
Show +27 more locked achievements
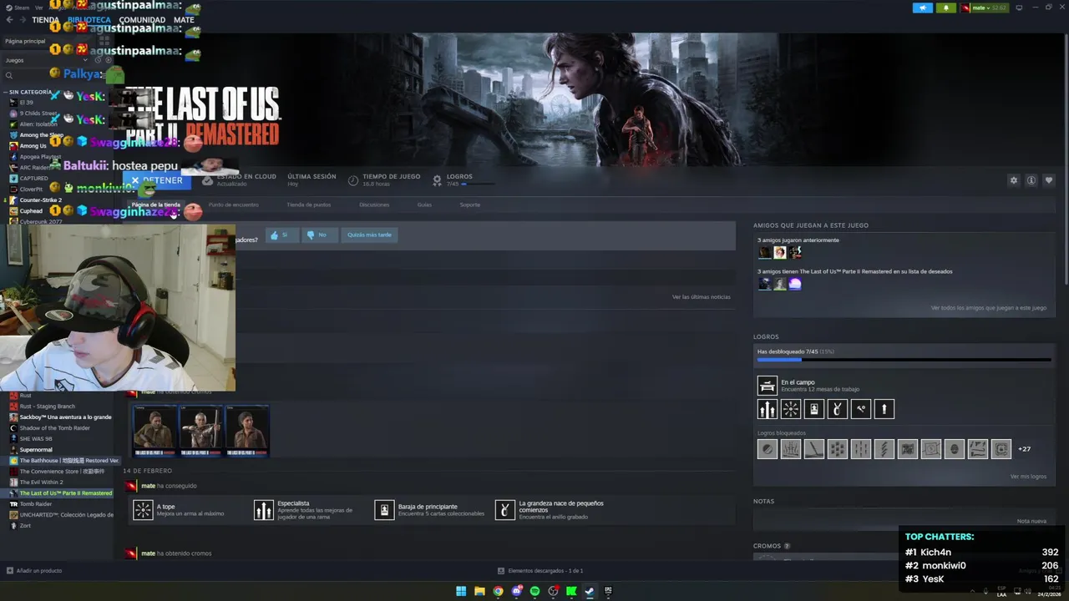[x=1024, y=449]
